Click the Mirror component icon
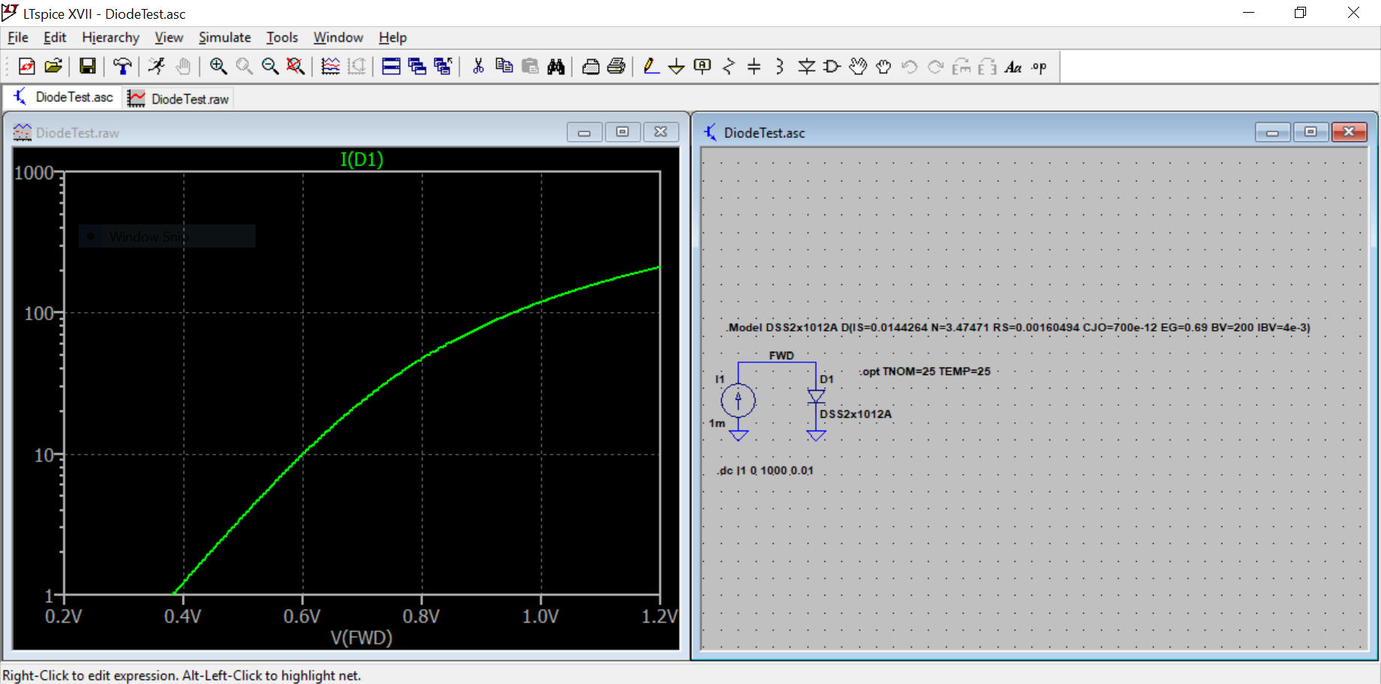The width and height of the screenshot is (1381, 684). point(987,67)
